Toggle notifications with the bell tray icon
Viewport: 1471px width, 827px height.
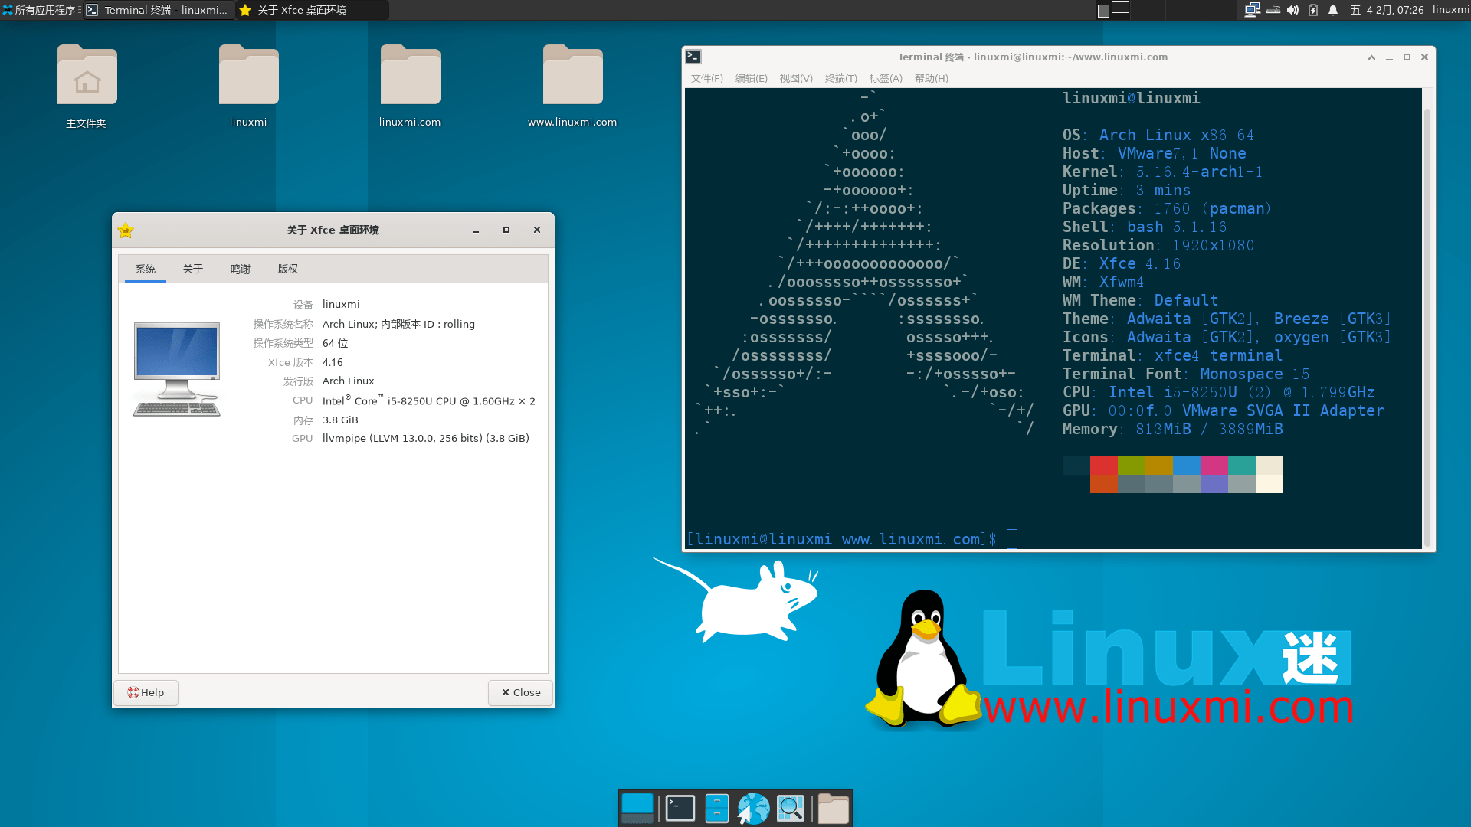coord(1333,10)
